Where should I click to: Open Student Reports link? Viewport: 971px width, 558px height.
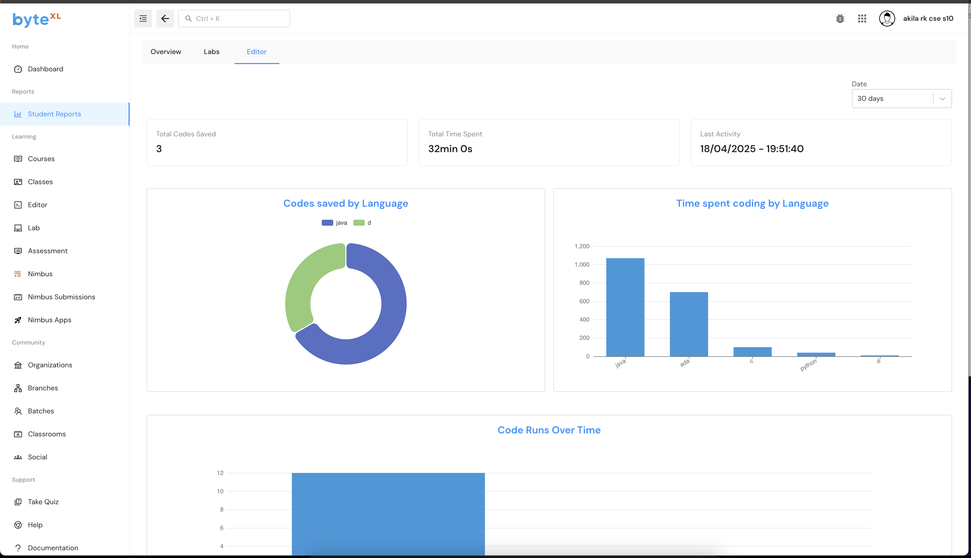click(x=54, y=114)
